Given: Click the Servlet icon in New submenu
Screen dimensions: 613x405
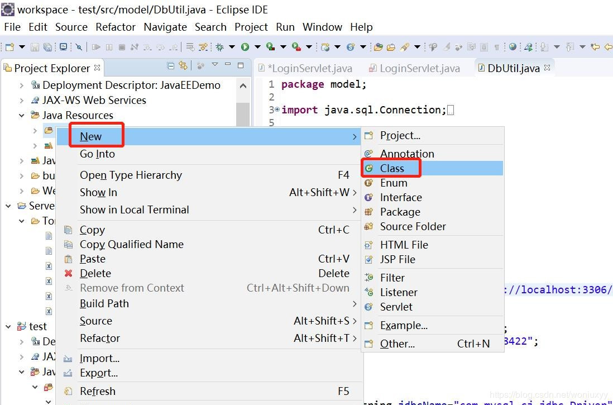Looking at the screenshot, I should click(x=368, y=307).
